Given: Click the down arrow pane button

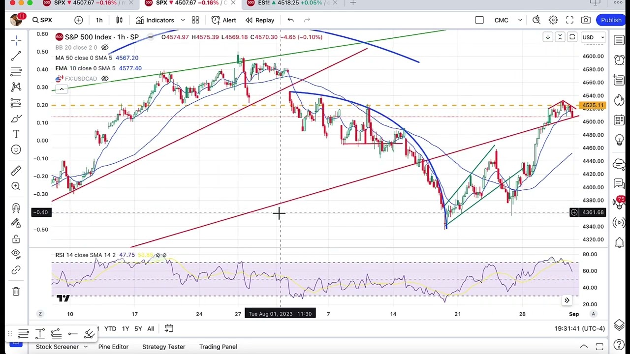Looking at the screenshot, I should coord(548,37).
